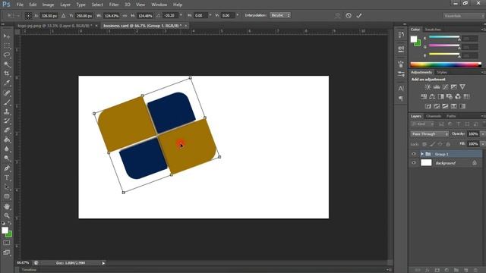Open the Paragraph panel icon
This screenshot has height=273, width=486.
pos(401,99)
